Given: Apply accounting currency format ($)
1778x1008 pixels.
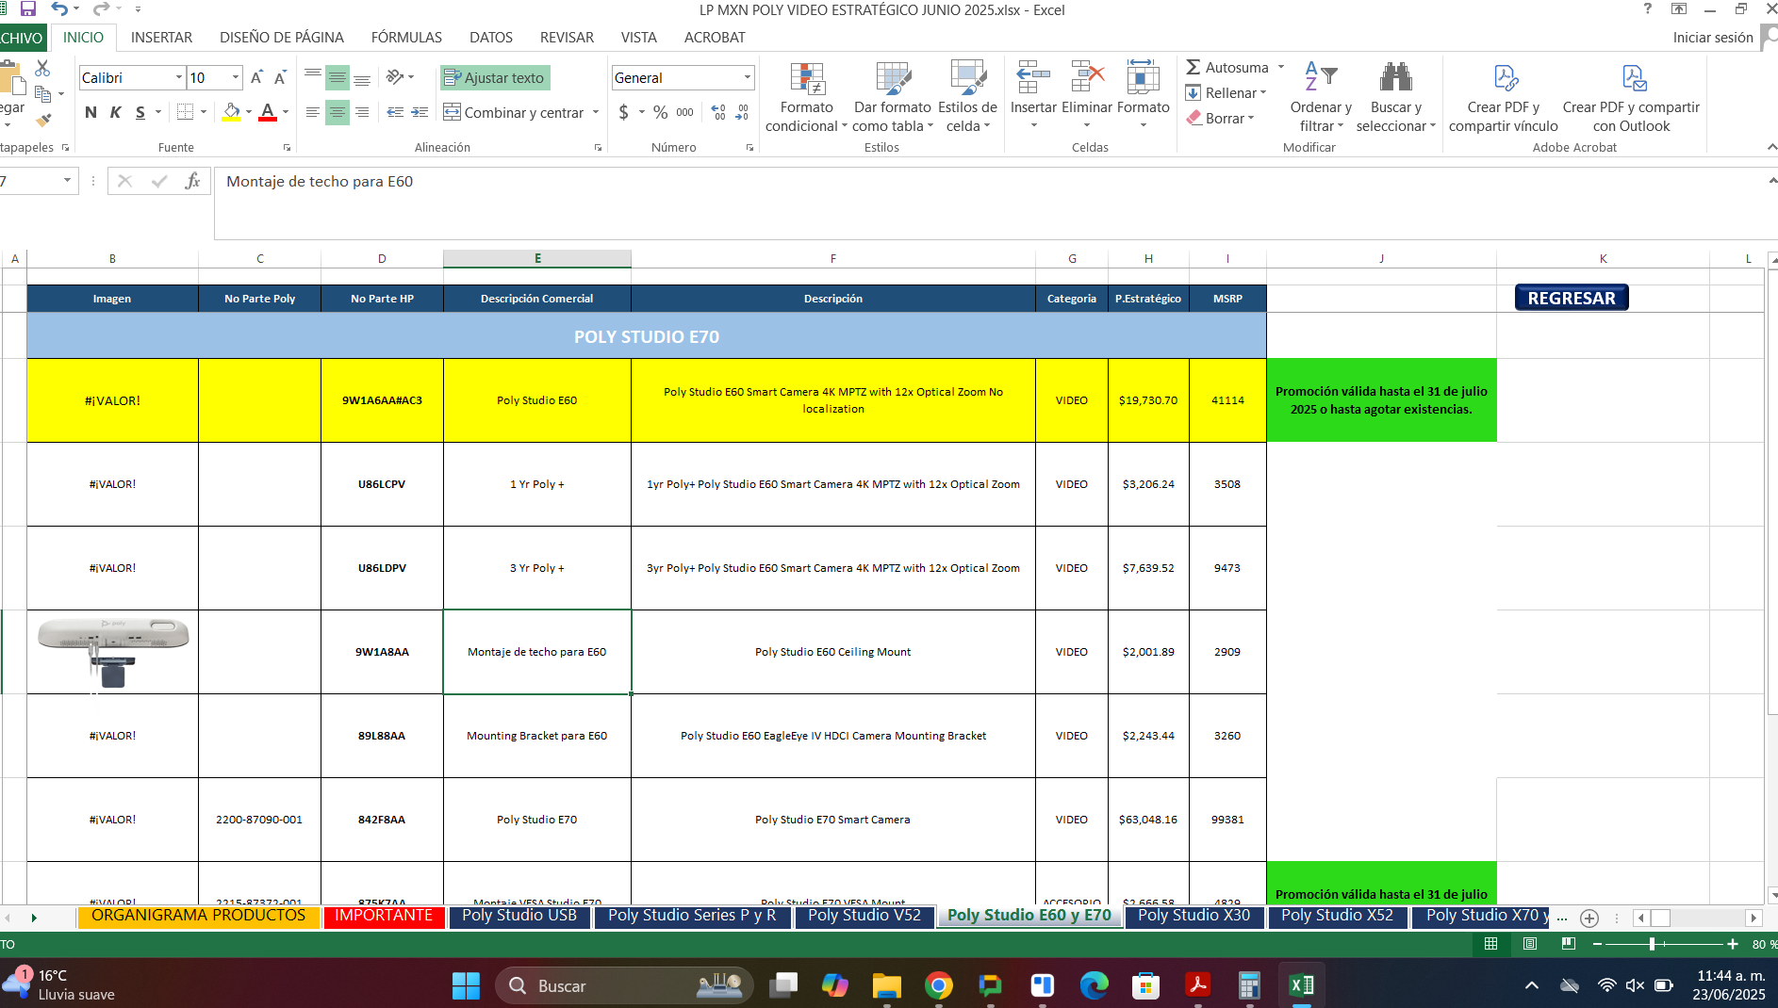Looking at the screenshot, I should [624, 112].
